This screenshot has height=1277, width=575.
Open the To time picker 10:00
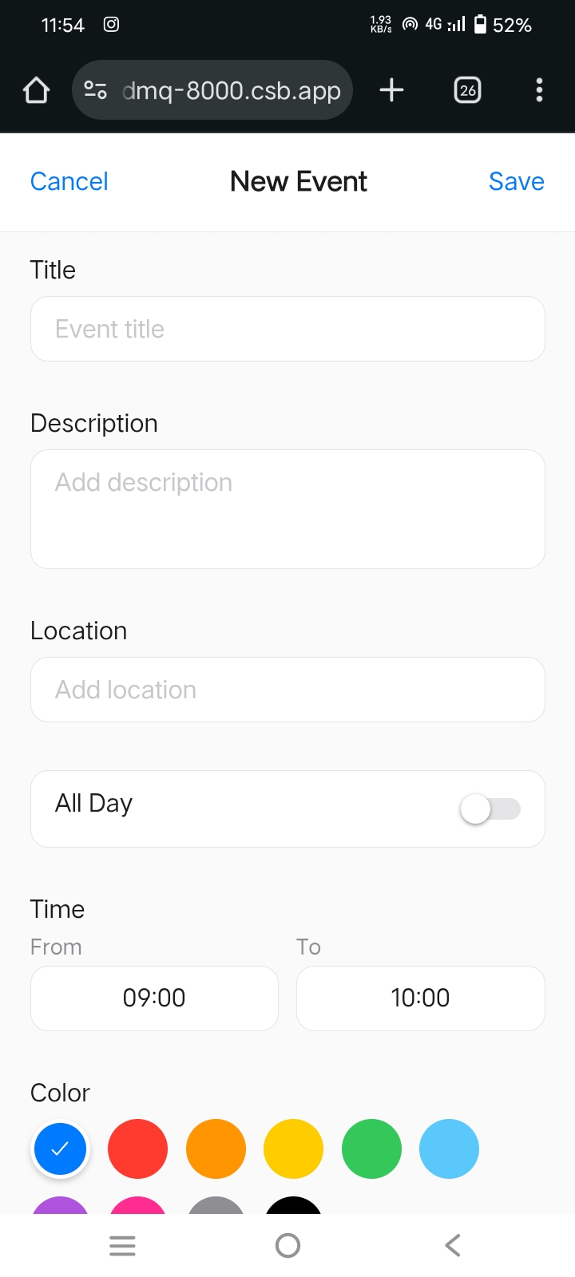pos(420,998)
